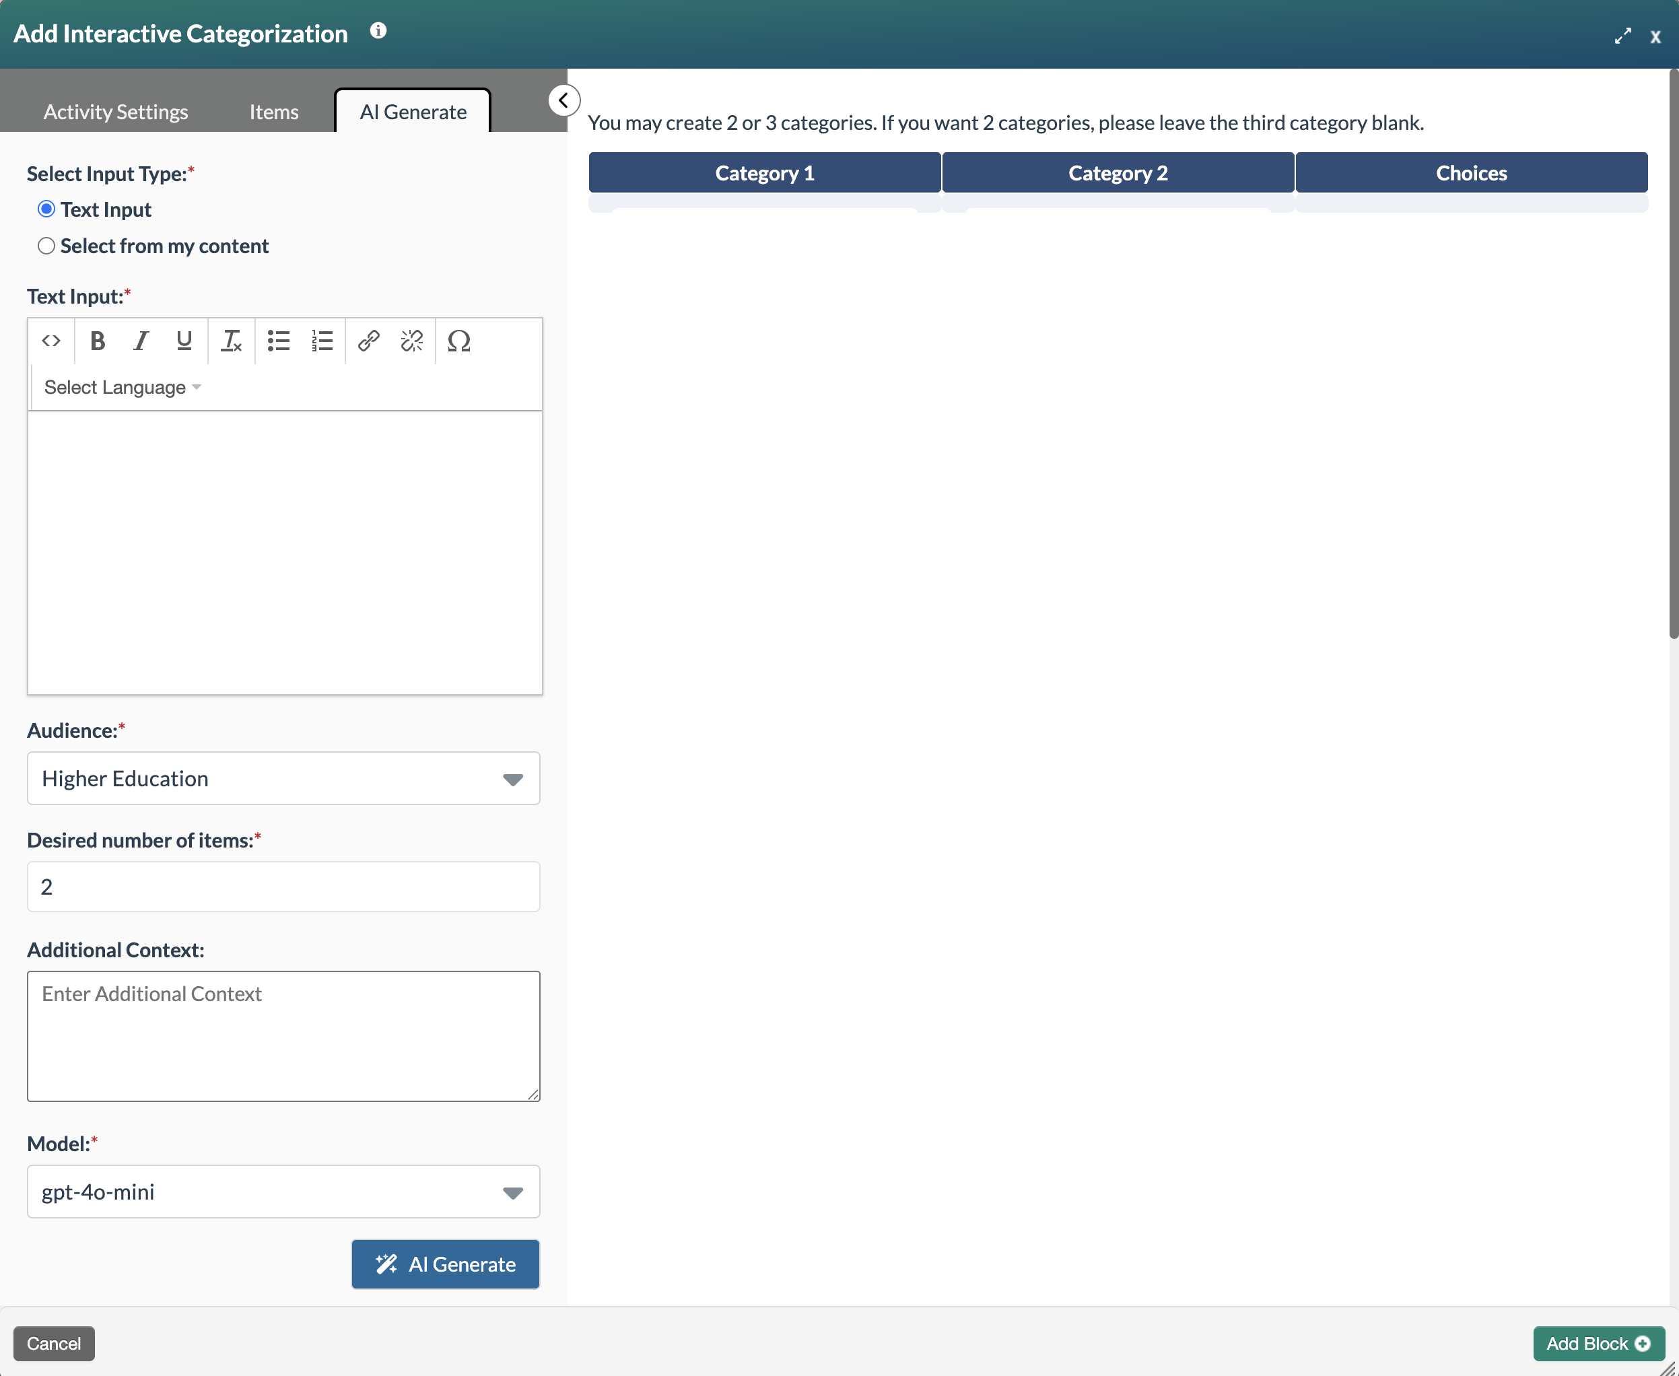Screen dimensions: 1679x1376
Task: Open special characters omega icon
Action: (459, 341)
